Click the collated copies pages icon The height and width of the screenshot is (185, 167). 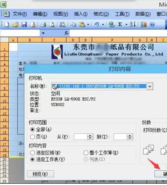point(148,149)
